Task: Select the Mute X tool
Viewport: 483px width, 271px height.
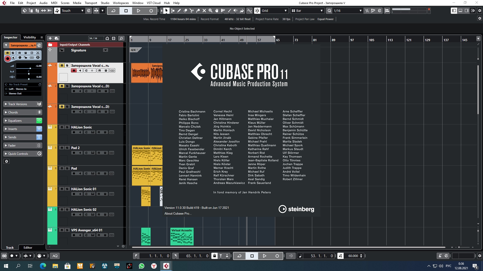Action: [x=204, y=11]
